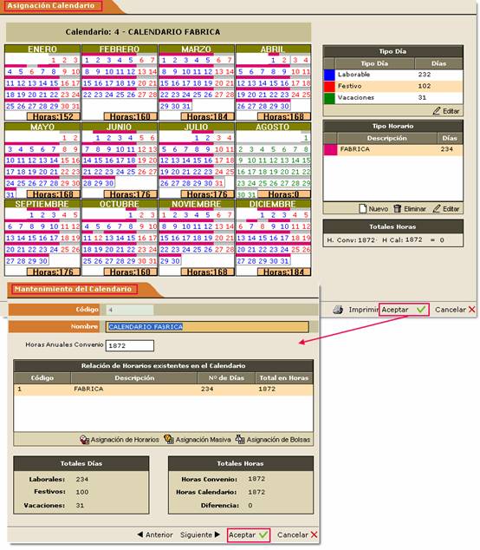Click H. Conv: 1872 totals text
The image size is (480, 550).
(351, 240)
